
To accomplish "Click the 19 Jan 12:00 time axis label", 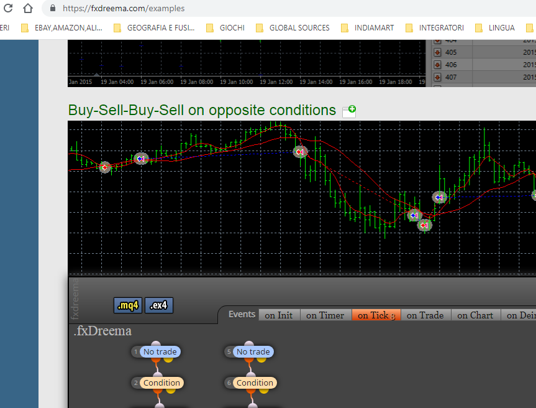I will 276,82.
